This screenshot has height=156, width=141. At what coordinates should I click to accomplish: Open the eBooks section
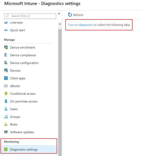tap(15, 86)
